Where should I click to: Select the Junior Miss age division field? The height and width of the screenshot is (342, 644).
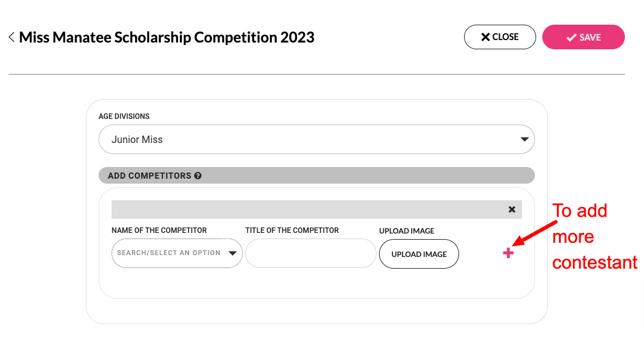(x=308, y=140)
